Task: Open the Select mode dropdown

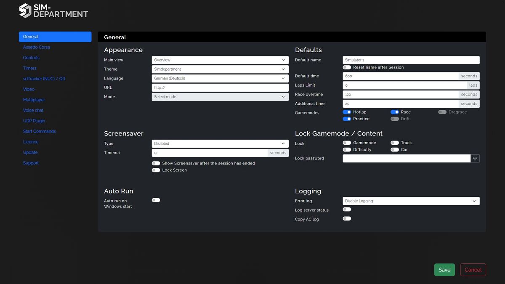Action: (220, 97)
